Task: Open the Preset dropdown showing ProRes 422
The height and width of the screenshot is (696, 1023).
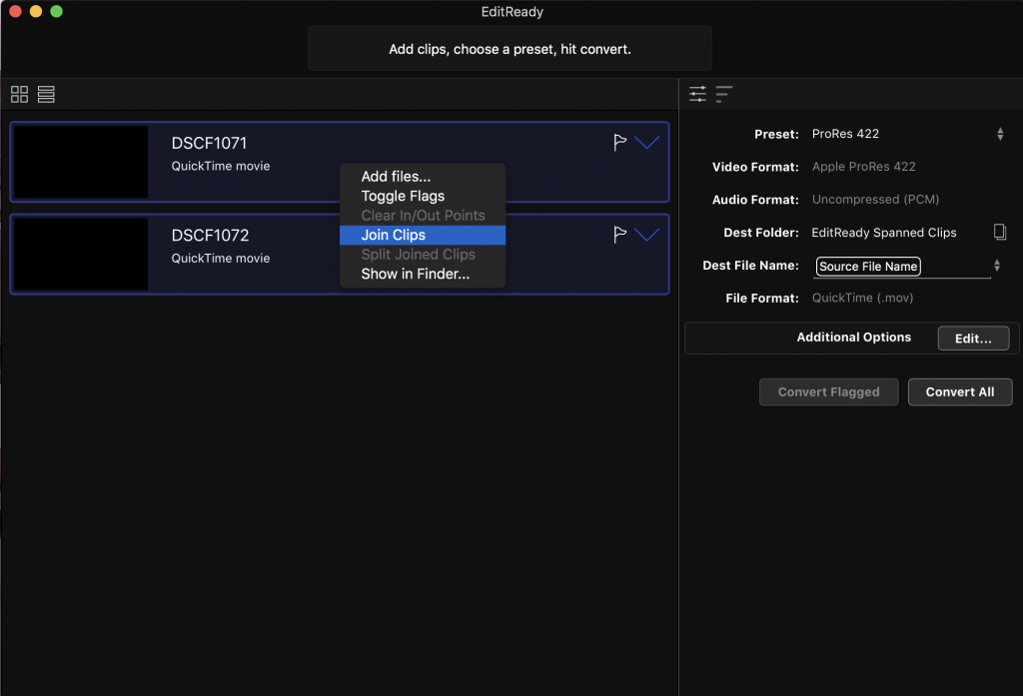Action: pos(999,134)
